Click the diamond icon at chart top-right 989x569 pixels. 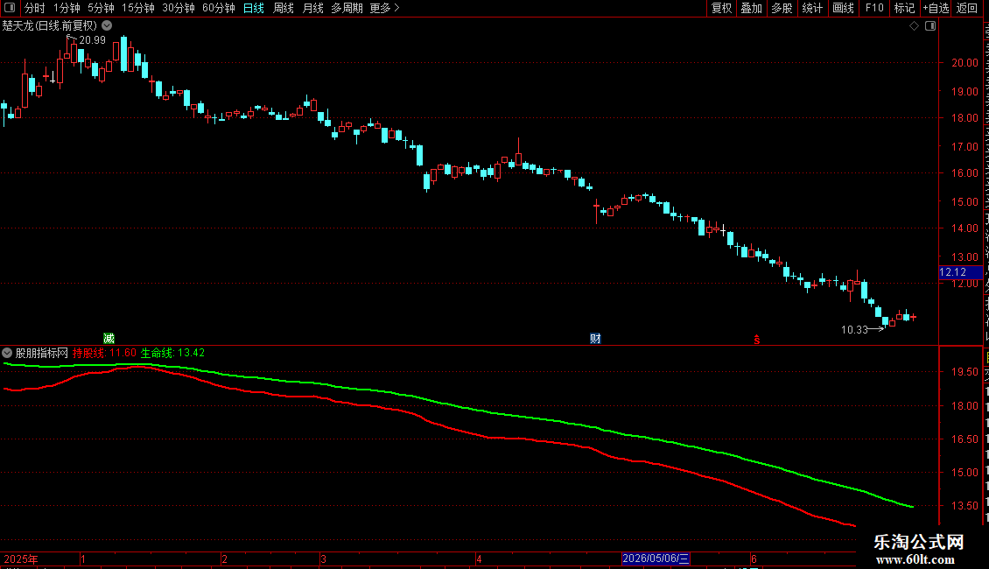pyautogui.click(x=914, y=26)
